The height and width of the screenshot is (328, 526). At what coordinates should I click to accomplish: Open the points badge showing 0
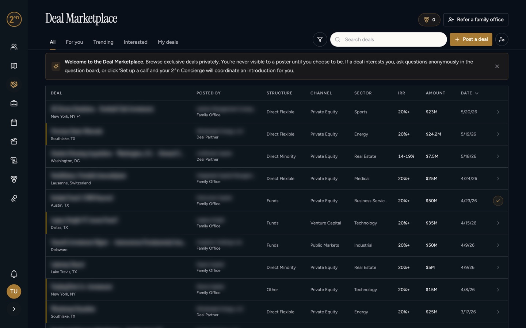[x=429, y=20]
